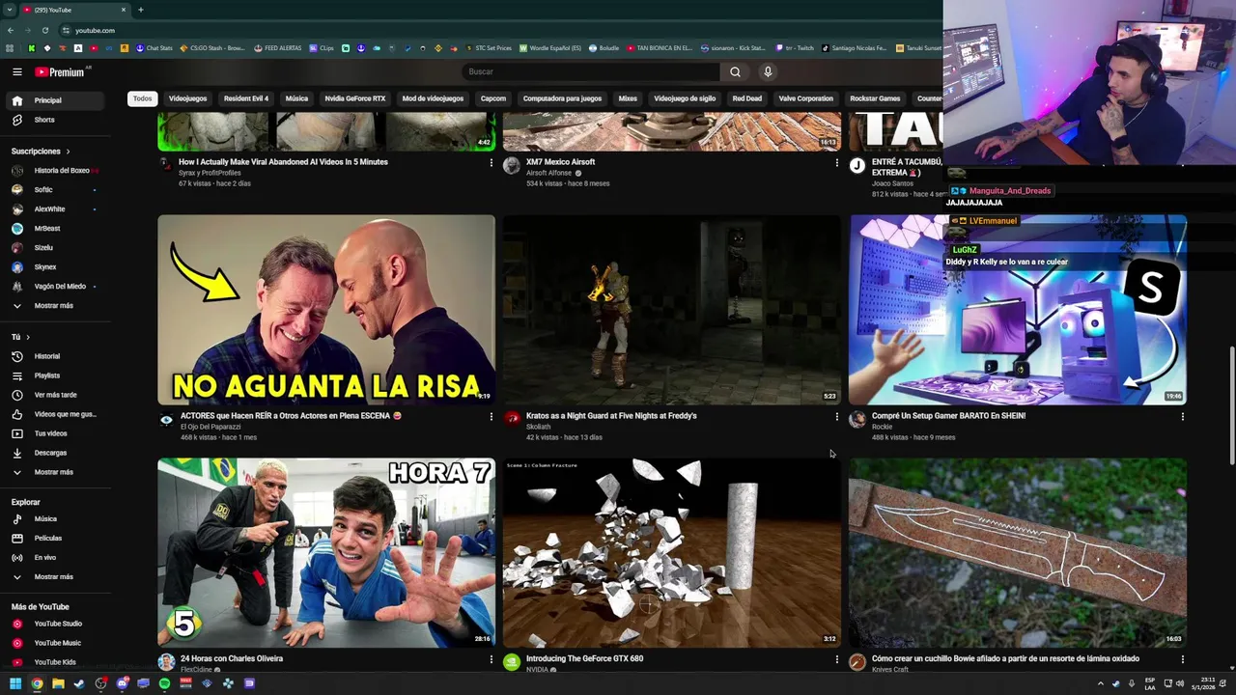Image resolution: width=1236 pixels, height=695 pixels.
Task: Click browser back arrow
Action: click(11, 30)
